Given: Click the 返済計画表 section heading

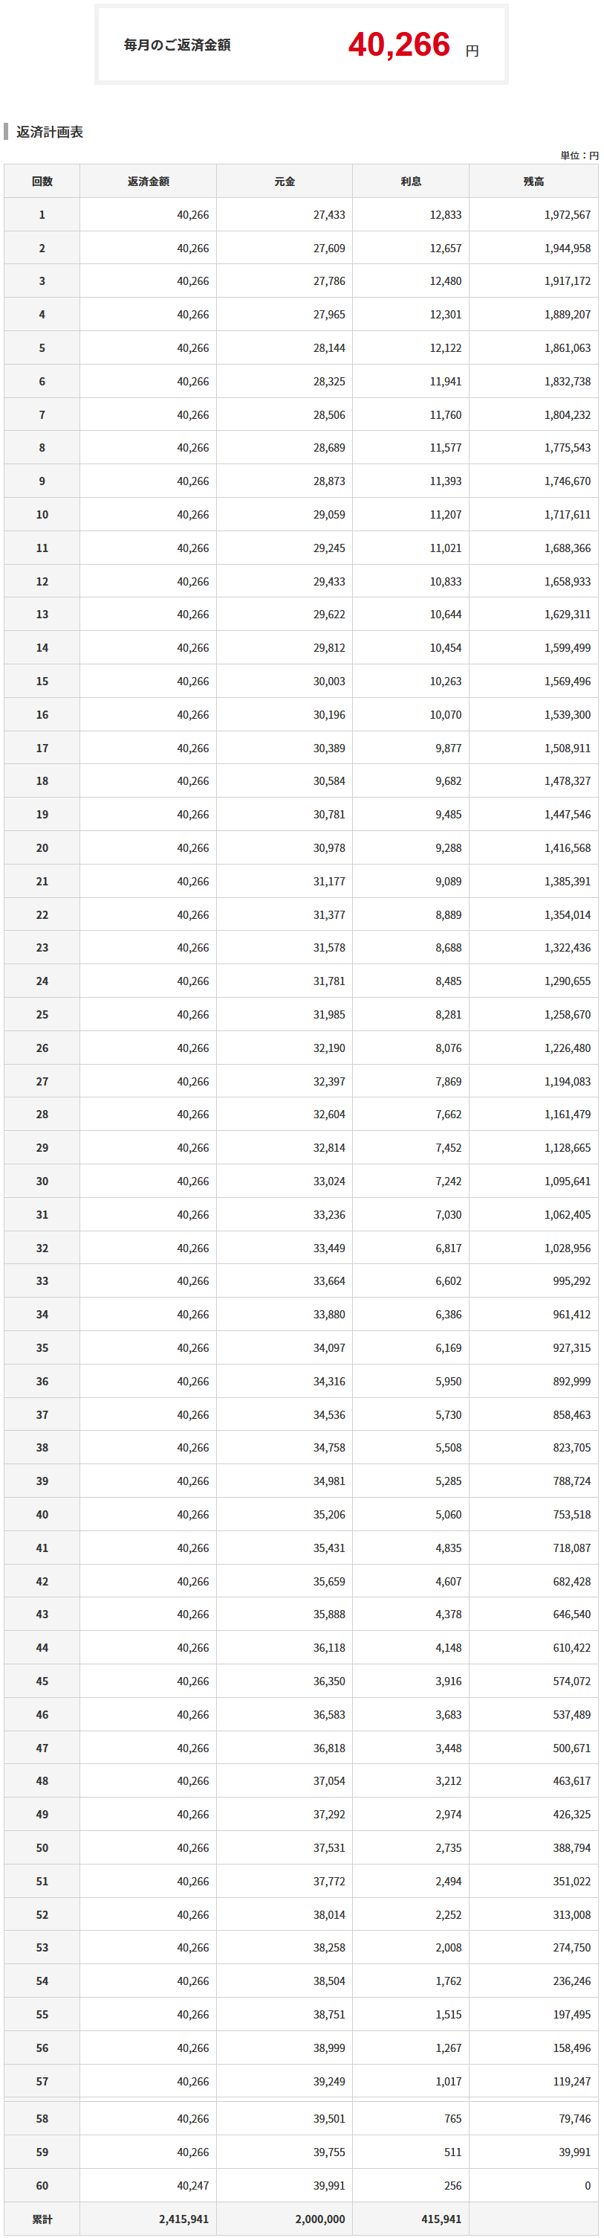Looking at the screenshot, I should 50,132.
